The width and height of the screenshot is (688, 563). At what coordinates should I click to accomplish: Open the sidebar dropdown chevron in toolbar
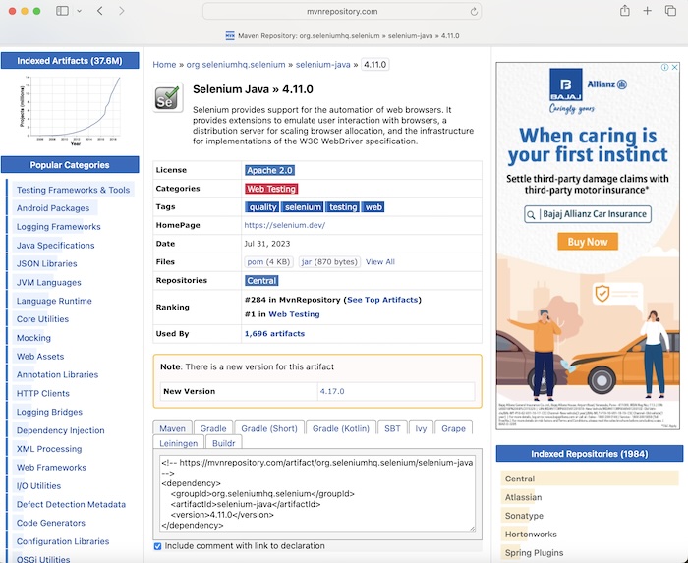point(79,11)
